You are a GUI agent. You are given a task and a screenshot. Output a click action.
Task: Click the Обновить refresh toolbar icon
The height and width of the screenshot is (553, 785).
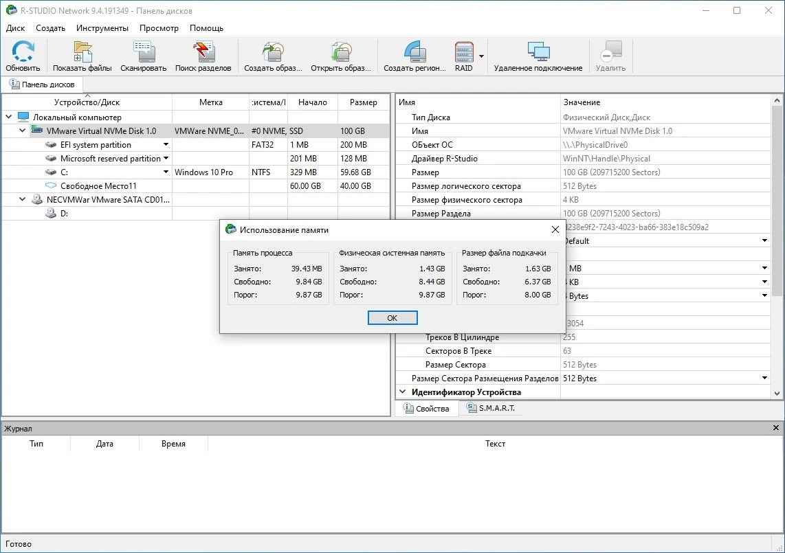[23, 52]
